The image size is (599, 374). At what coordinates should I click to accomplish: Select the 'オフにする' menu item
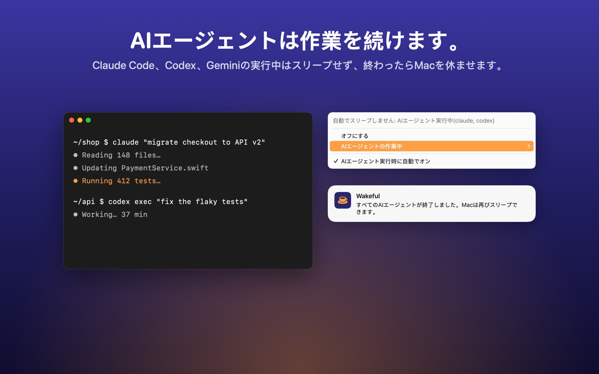431,136
